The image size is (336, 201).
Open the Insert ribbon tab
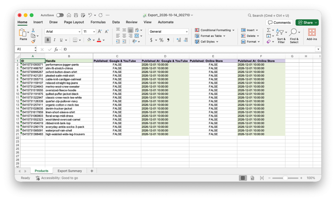[x=38, y=22]
